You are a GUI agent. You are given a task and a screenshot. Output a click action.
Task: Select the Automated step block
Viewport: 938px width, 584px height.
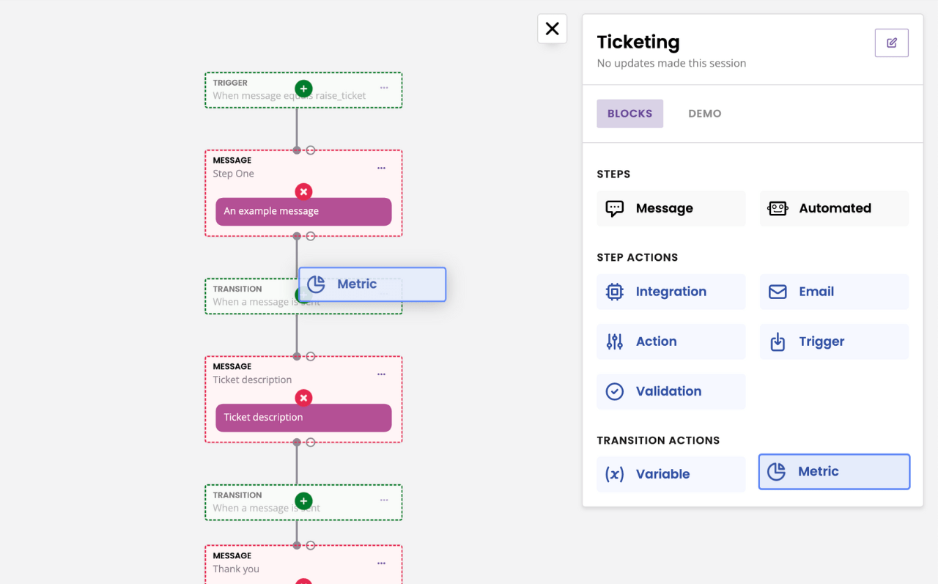(x=834, y=208)
